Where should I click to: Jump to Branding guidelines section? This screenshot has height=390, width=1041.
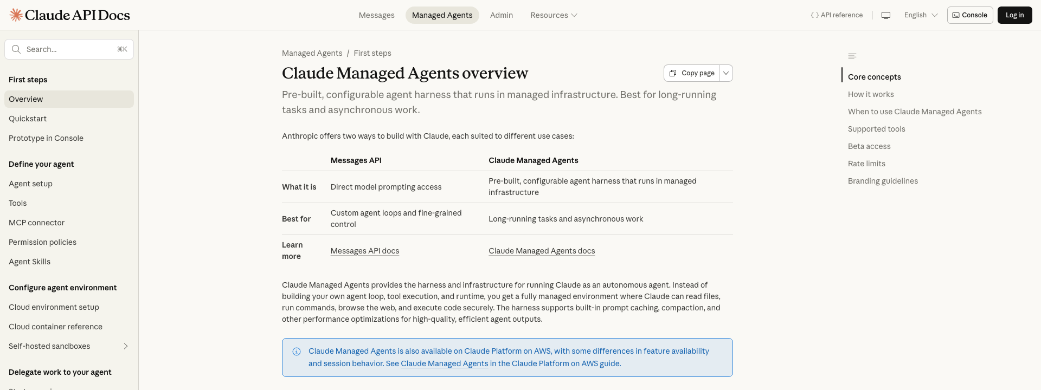(x=883, y=181)
